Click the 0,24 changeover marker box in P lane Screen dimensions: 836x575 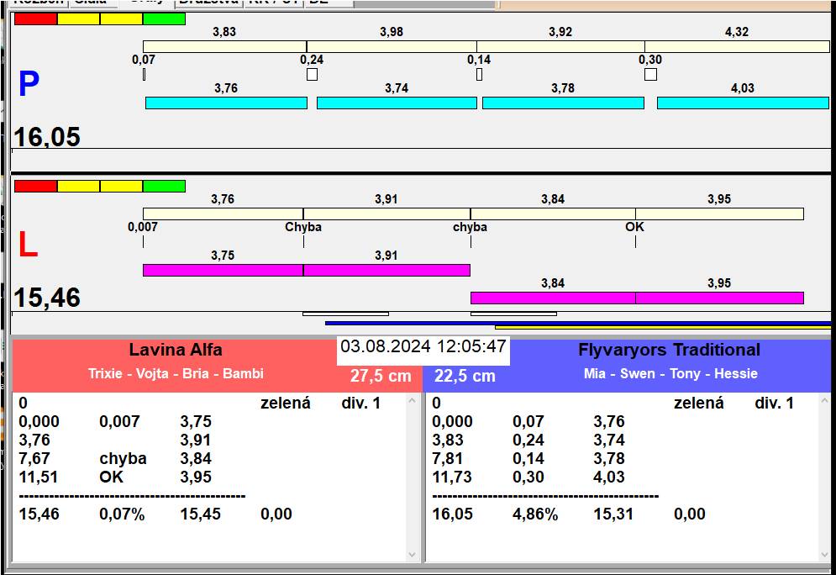tap(312, 75)
